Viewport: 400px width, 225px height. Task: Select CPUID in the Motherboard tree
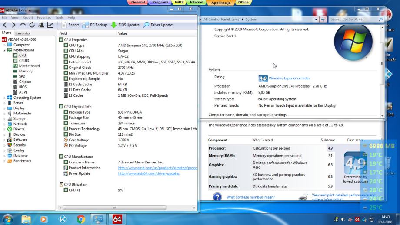pyautogui.click(x=23, y=61)
